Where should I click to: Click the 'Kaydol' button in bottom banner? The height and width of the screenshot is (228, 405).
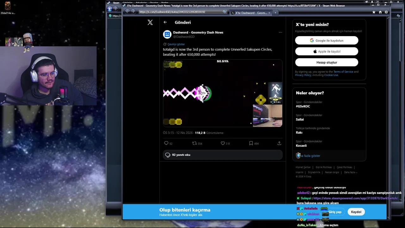tap(356, 212)
